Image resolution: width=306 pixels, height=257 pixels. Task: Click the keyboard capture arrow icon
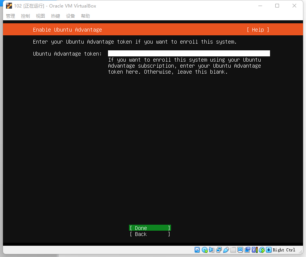[268, 250]
